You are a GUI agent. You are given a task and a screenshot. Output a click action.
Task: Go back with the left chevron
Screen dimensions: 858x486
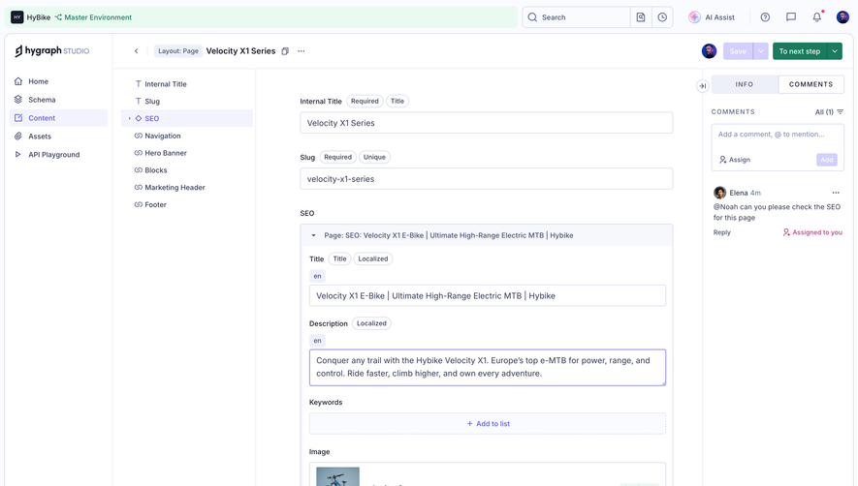137,51
